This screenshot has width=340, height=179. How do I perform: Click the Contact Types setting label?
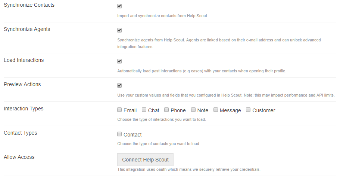(x=21, y=133)
